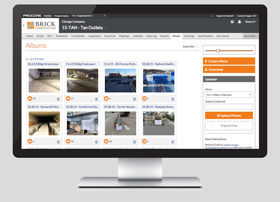
Task: Click the Upload Photos button
Action: pos(229,115)
